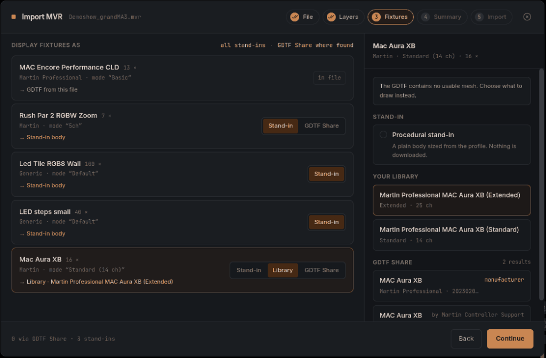The width and height of the screenshot is (546, 358).
Task: Choose GDTF Share for Mac Aura XB
Action: pyautogui.click(x=322, y=270)
